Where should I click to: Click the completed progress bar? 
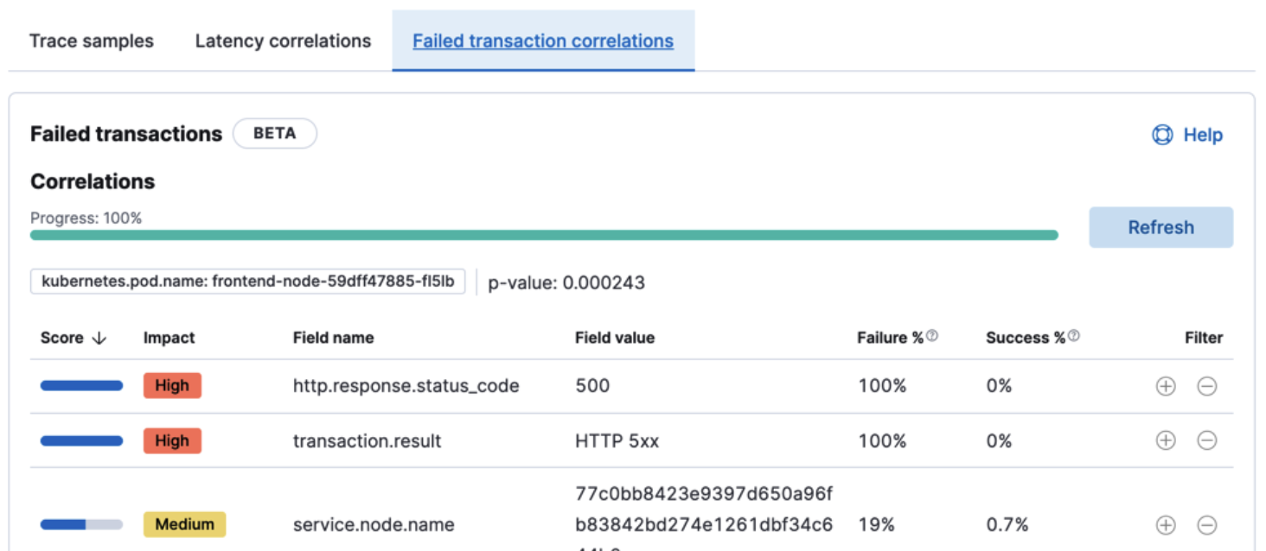543,234
